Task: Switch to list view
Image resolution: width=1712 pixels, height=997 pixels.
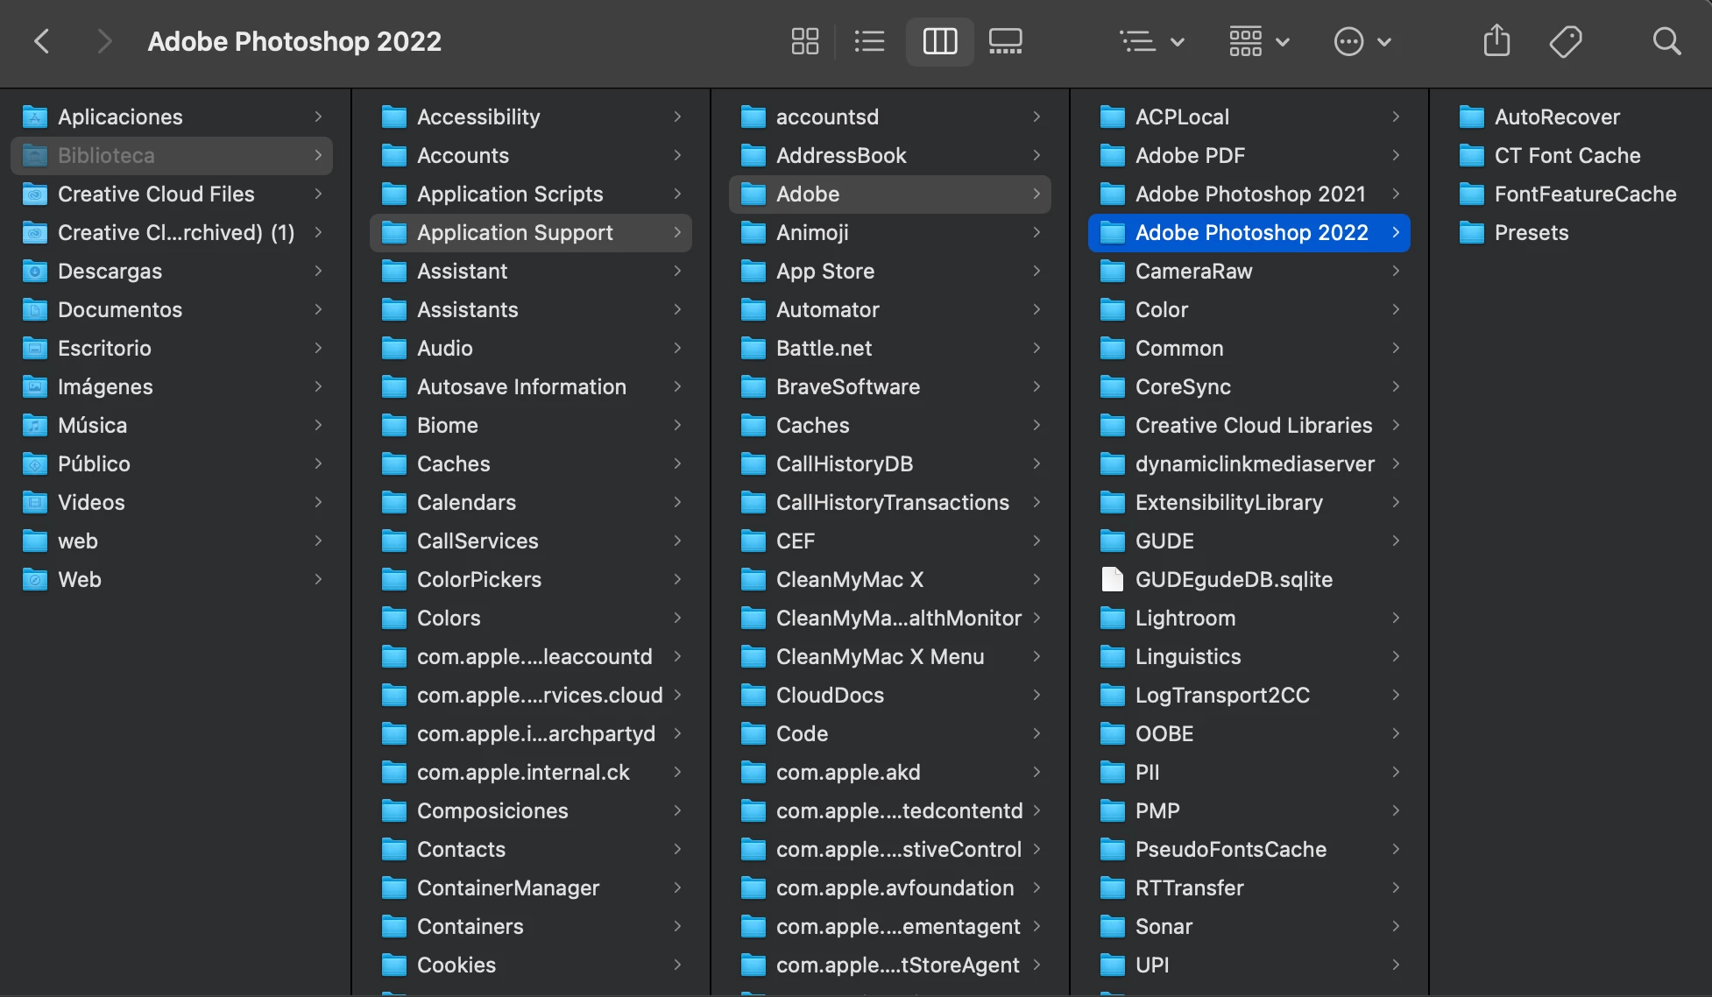Action: tap(869, 41)
